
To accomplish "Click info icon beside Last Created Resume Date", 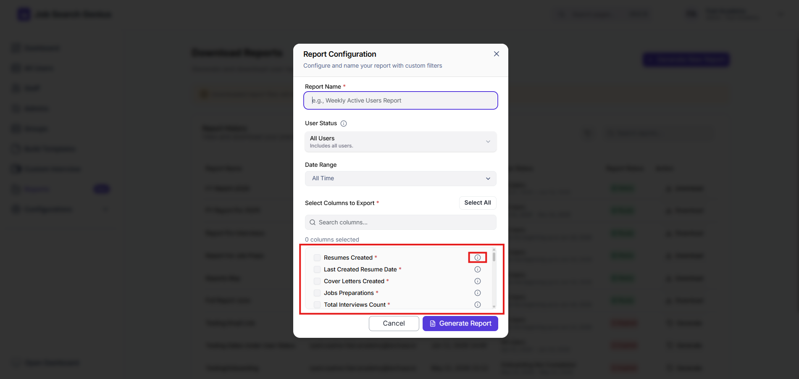I will pos(478,269).
